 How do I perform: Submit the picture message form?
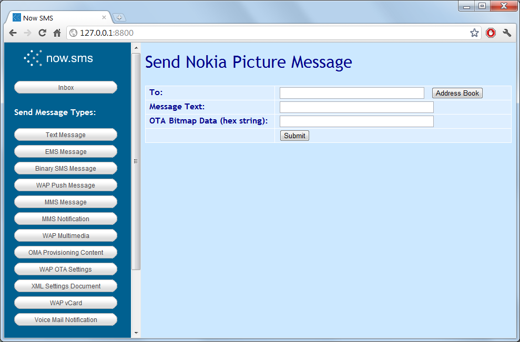click(294, 136)
